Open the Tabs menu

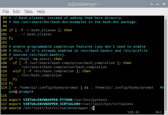click(28, 12)
